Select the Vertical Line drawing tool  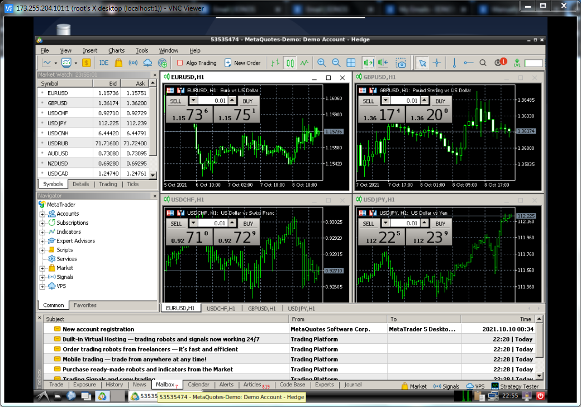454,63
